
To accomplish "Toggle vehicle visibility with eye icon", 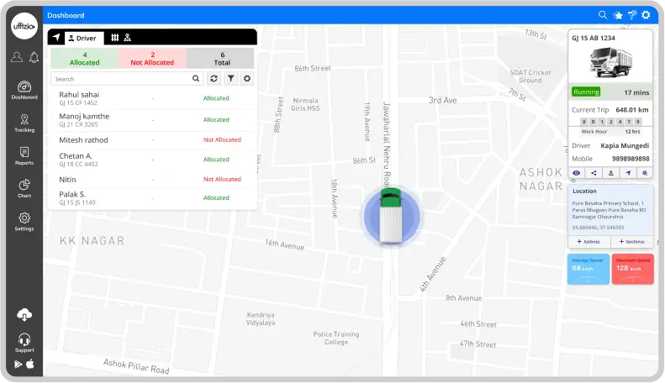I will tap(578, 173).
